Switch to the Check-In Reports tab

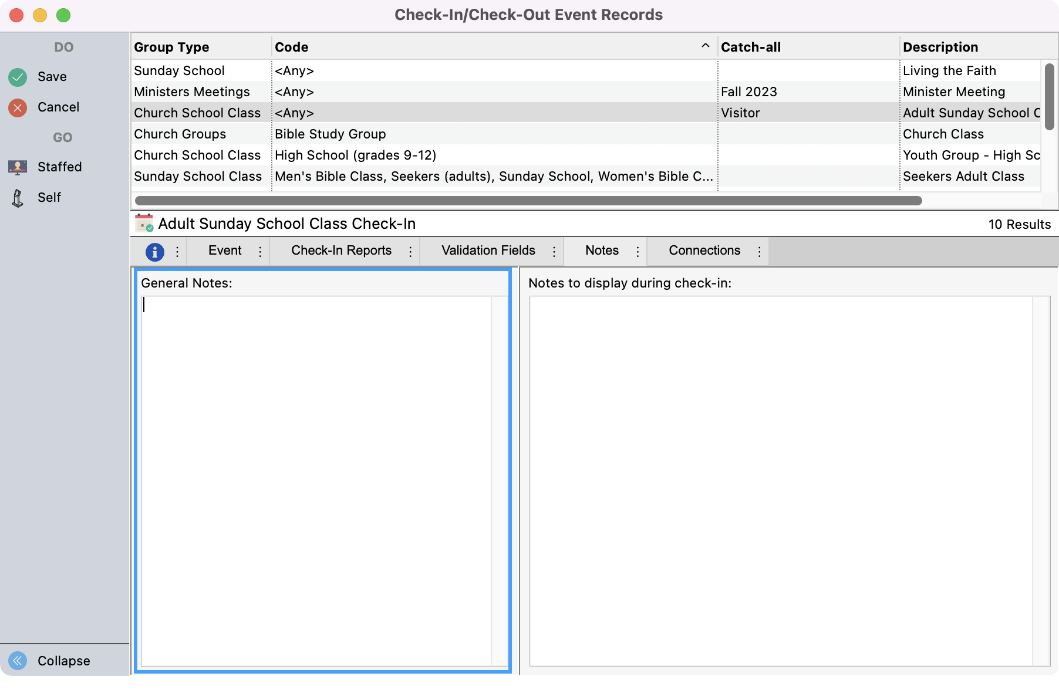coord(341,251)
